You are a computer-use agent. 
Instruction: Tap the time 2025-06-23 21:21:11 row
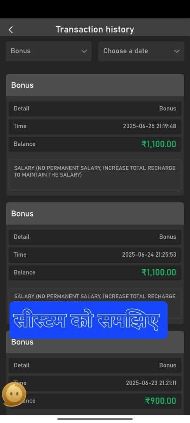95,383
